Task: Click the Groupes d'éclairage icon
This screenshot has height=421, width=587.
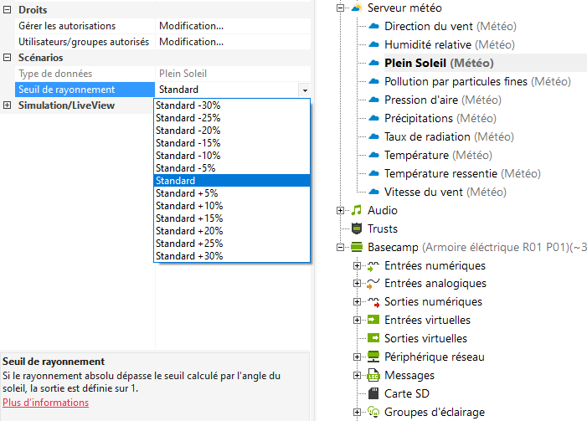Action: click(x=373, y=412)
